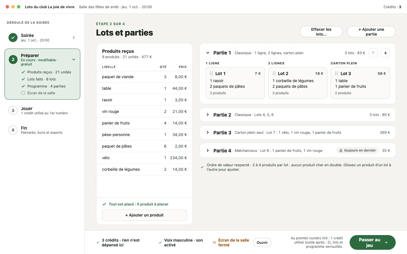This screenshot has width=407, height=254.
Task: Click the check icon beside 'Tout est placé'
Action: tap(104, 204)
